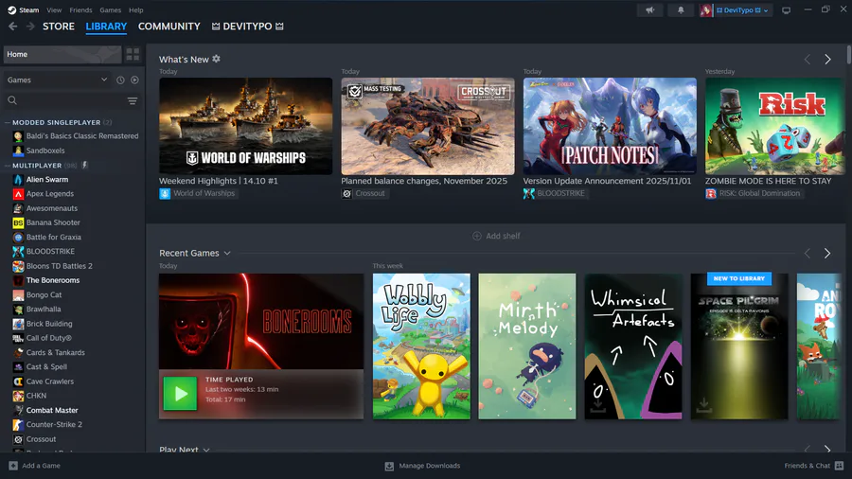Click the Add shelf button
Image resolution: width=852 pixels, height=479 pixels.
(496, 236)
